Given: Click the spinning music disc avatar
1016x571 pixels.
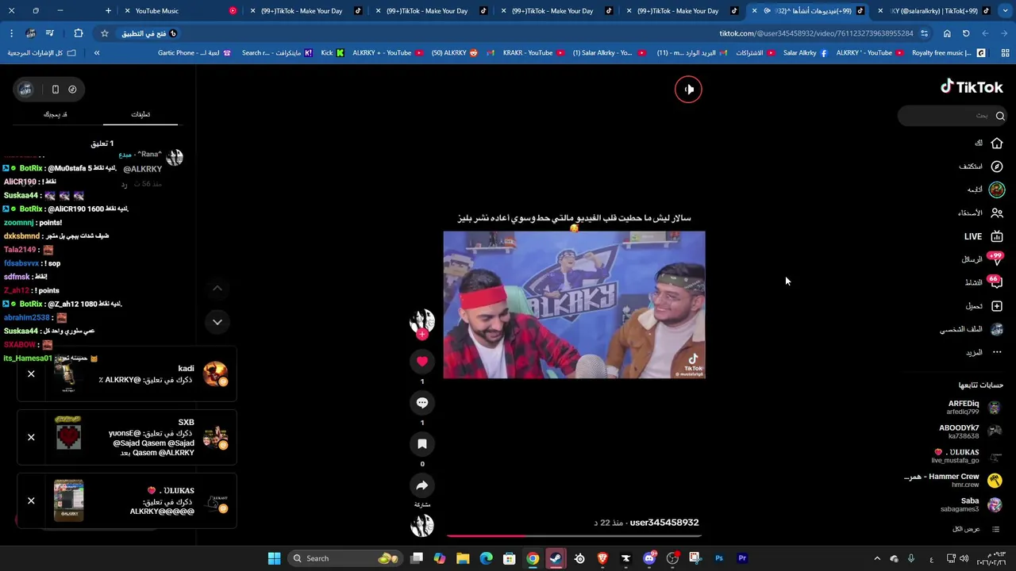Looking at the screenshot, I should pos(422,525).
